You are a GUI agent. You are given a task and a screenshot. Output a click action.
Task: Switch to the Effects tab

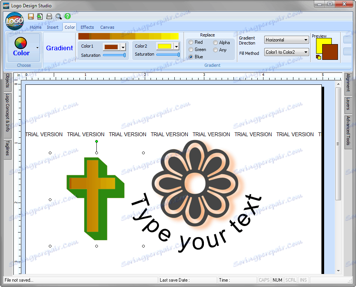pos(87,27)
